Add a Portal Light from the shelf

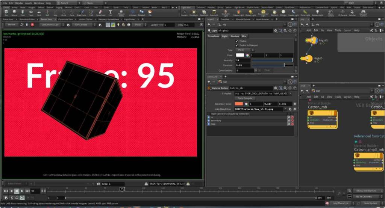point(305,13)
